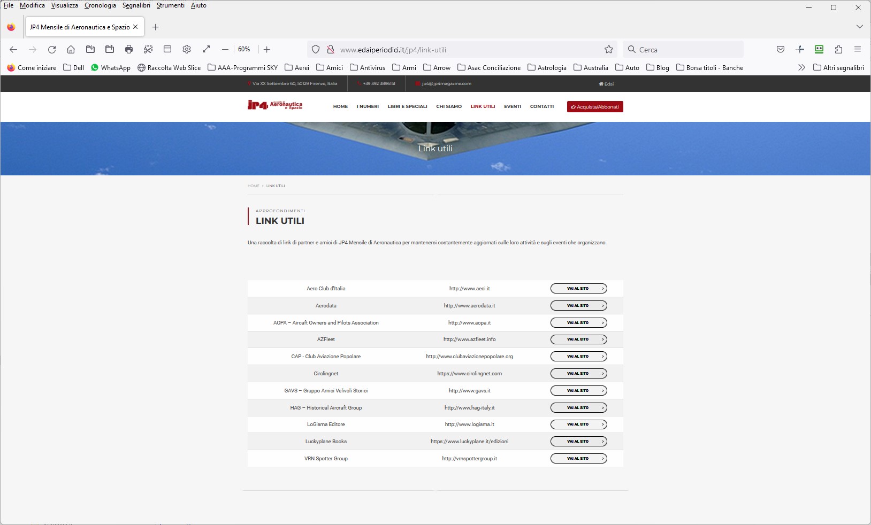Click the jp4@jp4magazine.com email address
Image resolution: width=871 pixels, height=525 pixels.
pos(446,84)
